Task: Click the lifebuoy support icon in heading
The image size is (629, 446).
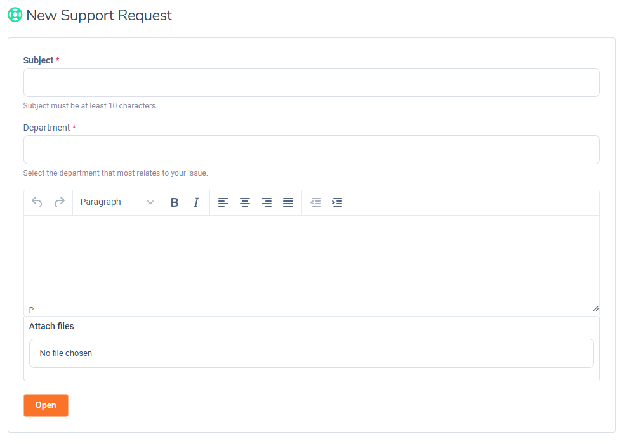Action: 15,15
